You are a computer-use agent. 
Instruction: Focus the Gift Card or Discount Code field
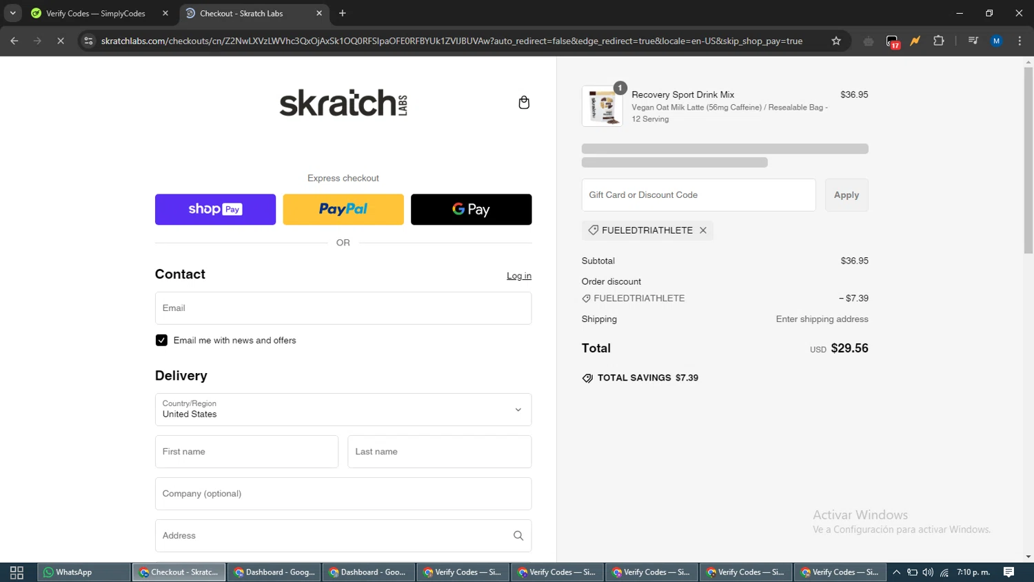point(699,195)
